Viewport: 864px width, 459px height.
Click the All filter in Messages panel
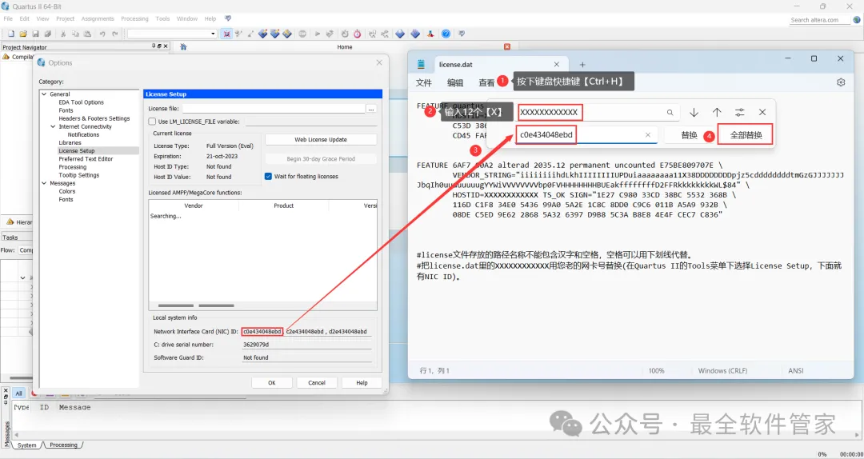18,393
